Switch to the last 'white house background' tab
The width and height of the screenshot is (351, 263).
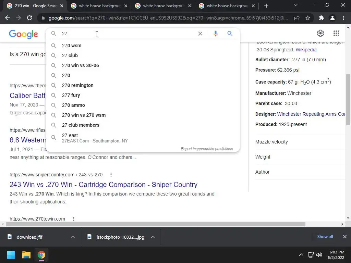click(227, 6)
